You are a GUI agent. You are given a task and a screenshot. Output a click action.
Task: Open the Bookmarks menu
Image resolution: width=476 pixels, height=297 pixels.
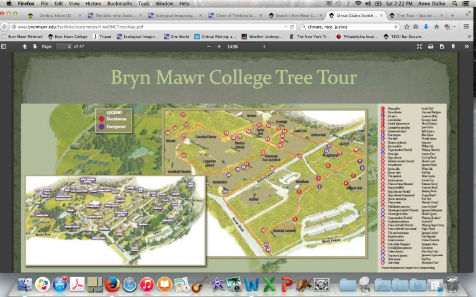click(120, 4)
